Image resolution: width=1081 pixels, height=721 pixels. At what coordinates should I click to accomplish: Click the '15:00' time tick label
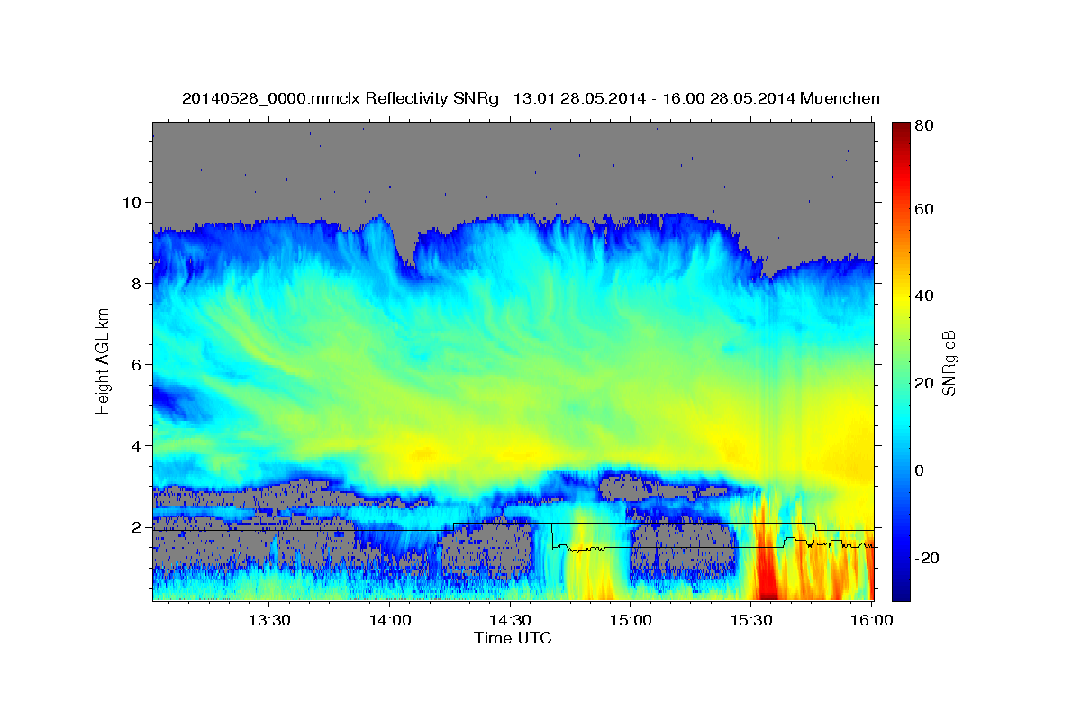(x=631, y=621)
